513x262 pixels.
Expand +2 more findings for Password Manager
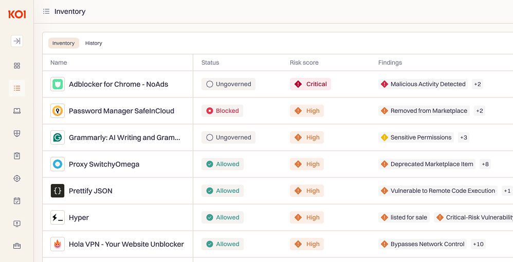[x=479, y=111]
